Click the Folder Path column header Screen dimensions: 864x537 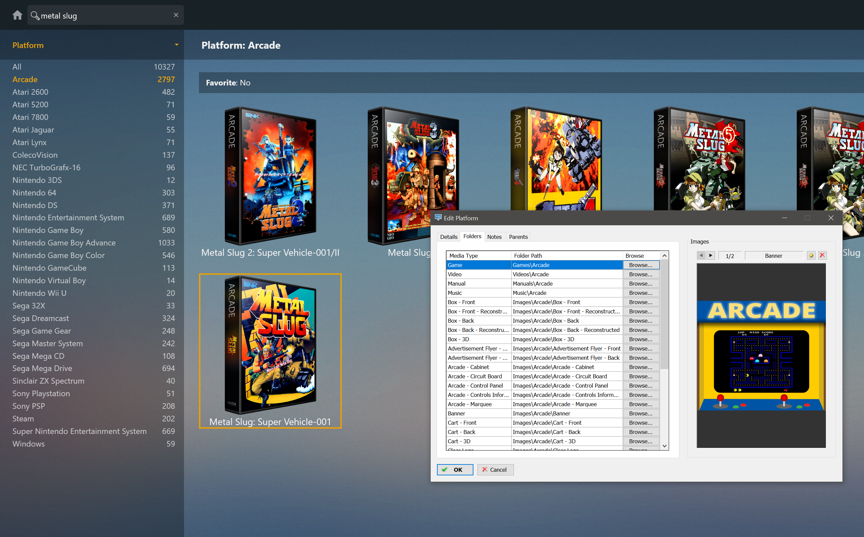[x=567, y=256]
